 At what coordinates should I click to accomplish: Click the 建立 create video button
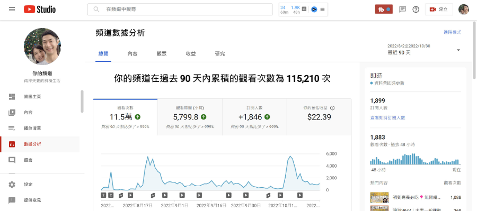pyautogui.click(x=439, y=10)
